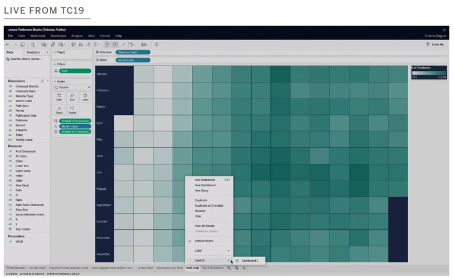Open the Worksheet menu

[x=38, y=36]
